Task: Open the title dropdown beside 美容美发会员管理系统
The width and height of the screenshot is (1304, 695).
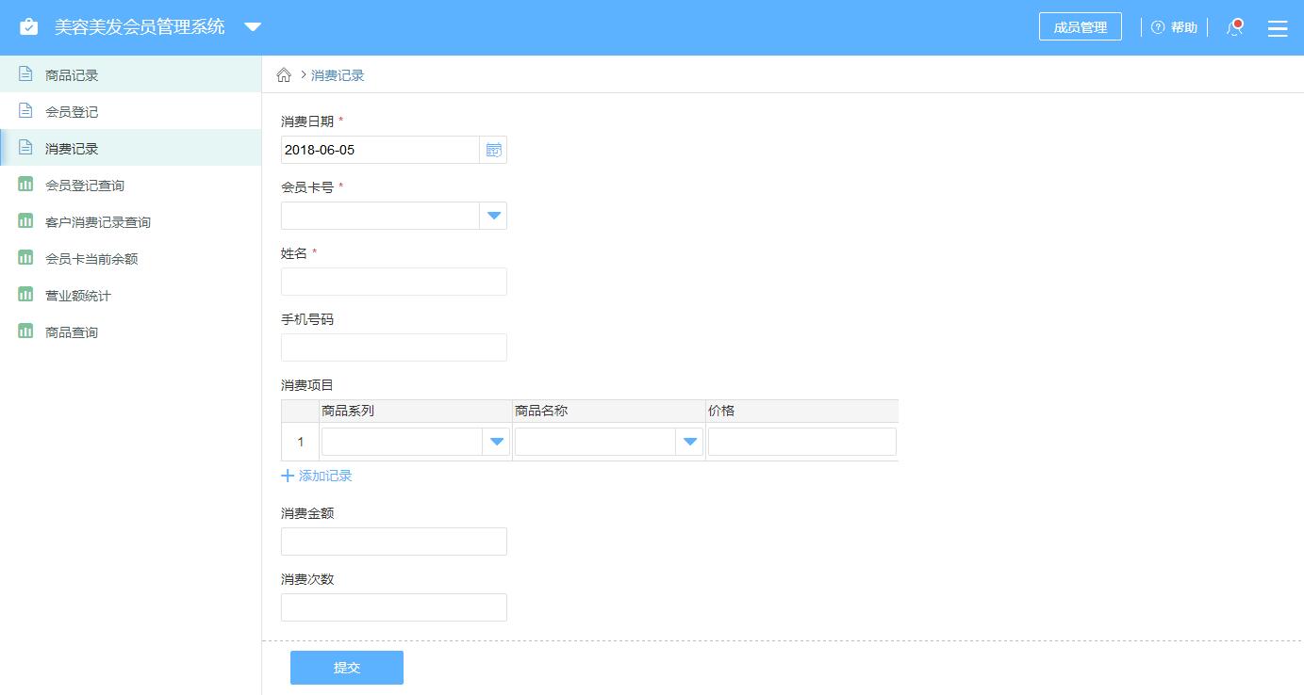Action: [253, 27]
